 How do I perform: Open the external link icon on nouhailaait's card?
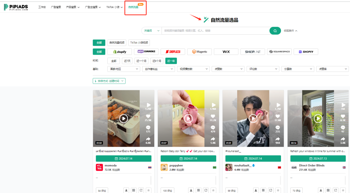(271, 190)
